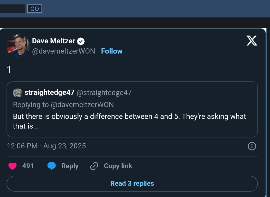The image size is (270, 197).
Task: Open the X logo icon
Action: click(x=251, y=41)
